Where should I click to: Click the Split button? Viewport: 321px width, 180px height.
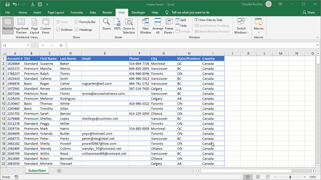click(x=181, y=20)
